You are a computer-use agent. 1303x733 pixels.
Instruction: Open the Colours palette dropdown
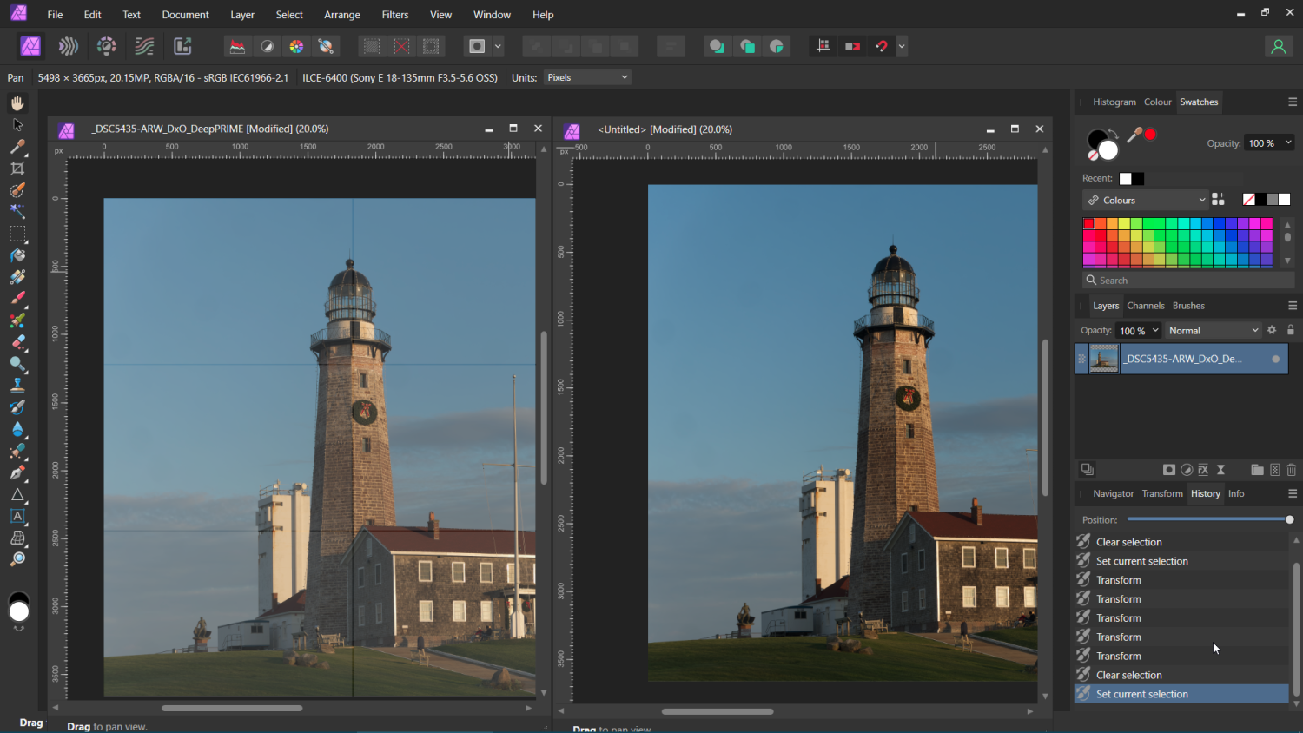[1147, 200]
